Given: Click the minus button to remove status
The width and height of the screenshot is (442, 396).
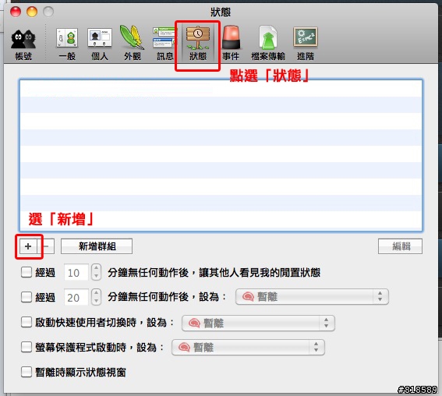Looking at the screenshot, I should click(46, 246).
